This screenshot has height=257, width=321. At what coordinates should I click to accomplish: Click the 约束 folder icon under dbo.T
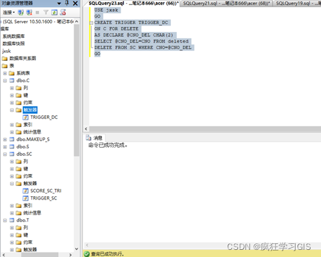pyautogui.click(x=19, y=243)
